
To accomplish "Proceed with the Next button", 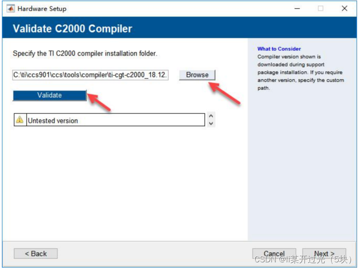I will tap(324, 254).
